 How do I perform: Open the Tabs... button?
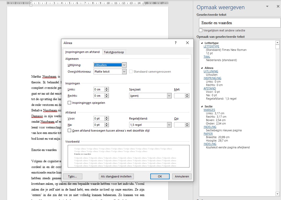tap(73, 176)
